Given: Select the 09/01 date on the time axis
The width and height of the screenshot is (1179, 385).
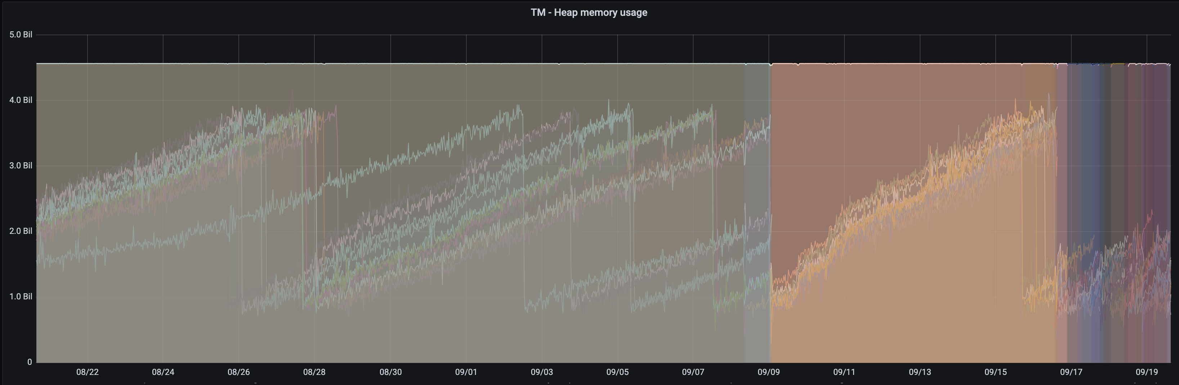Looking at the screenshot, I should (466, 372).
